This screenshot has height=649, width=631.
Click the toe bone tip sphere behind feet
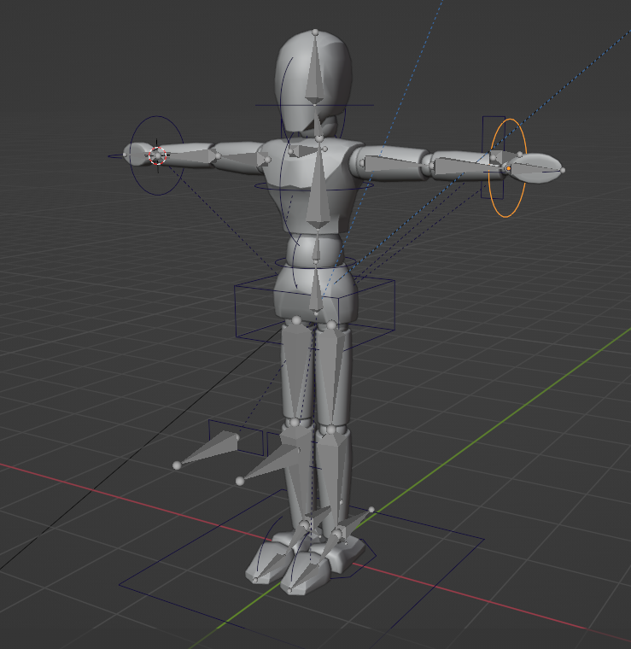point(371,510)
